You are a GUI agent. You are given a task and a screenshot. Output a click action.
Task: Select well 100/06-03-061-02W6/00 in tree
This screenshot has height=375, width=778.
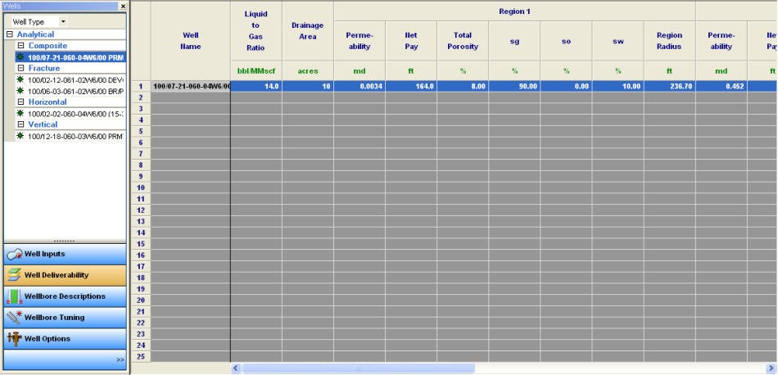coord(74,92)
